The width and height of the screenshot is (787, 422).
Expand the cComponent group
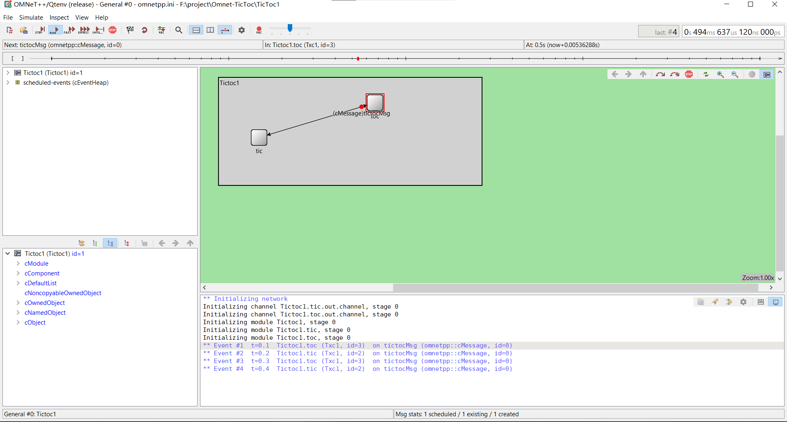click(18, 273)
